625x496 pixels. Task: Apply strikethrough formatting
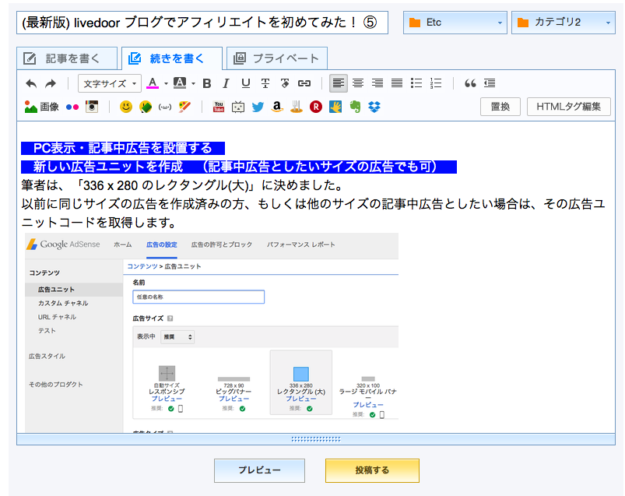tap(265, 83)
